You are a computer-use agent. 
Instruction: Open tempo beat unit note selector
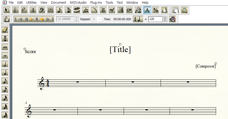pos(138,19)
